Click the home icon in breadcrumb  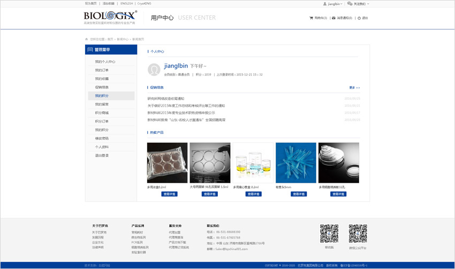coord(87,39)
